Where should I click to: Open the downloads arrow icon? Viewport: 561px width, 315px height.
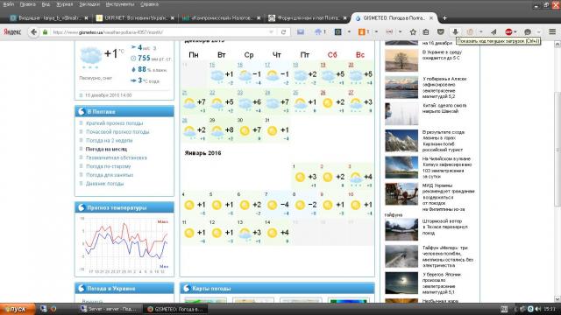pos(455,32)
